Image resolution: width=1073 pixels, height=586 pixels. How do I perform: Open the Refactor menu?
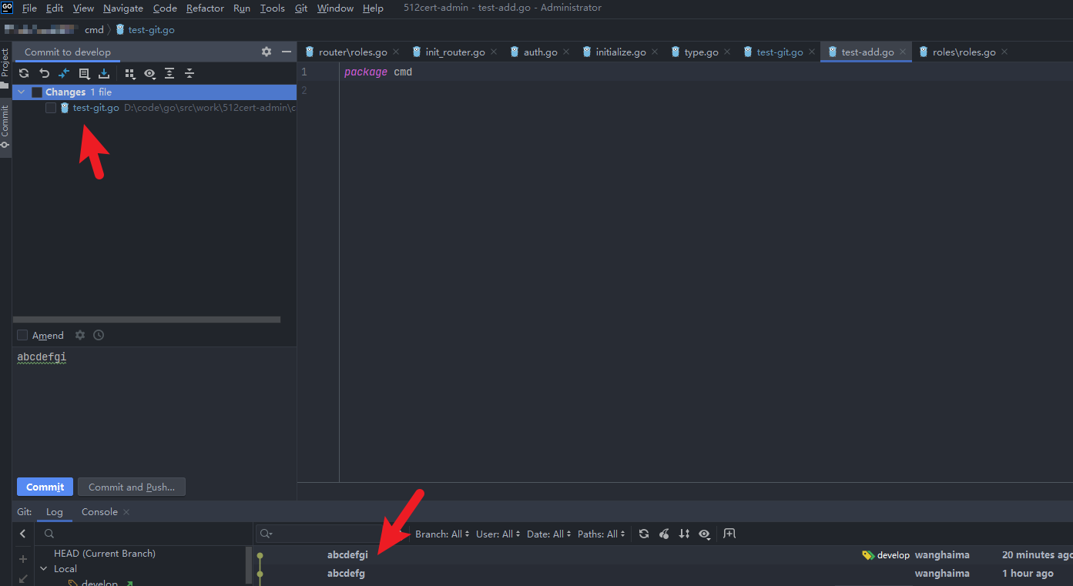point(205,8)
